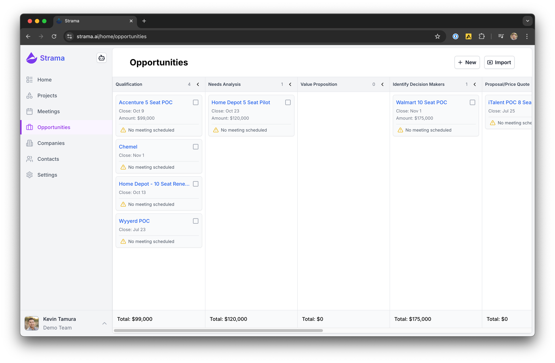Collapse the Qualification column
555x363 pixels.
click(x=198, y=84)
